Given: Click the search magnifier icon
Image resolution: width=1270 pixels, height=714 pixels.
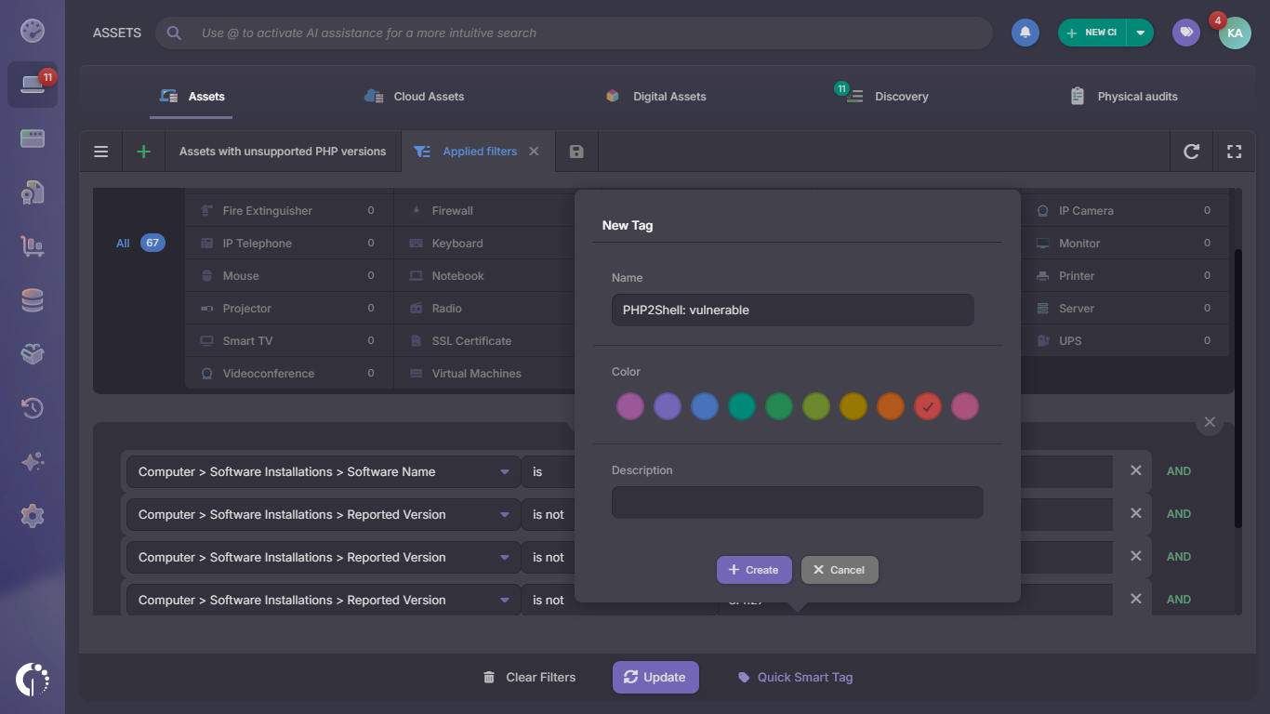Looking at the screenshot, I should point(174,33).
